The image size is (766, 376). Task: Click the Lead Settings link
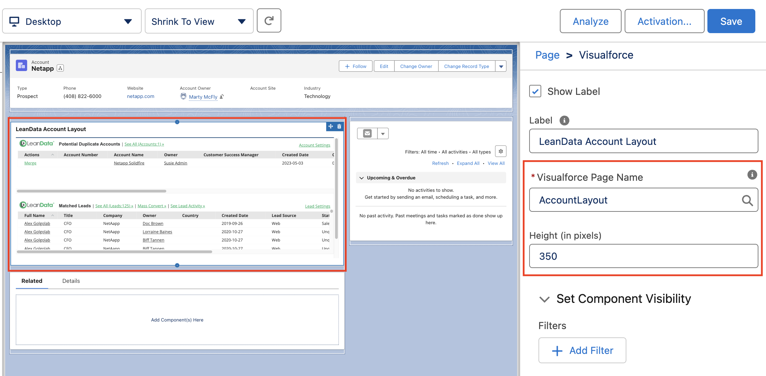coord(318,206)
